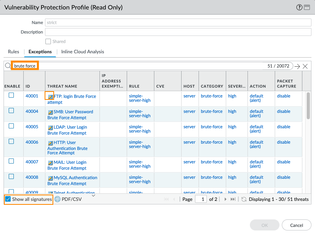315x236 pixels.
Task: Go to next page of threats
Action: pyautogui.click(x=225, y=199)
